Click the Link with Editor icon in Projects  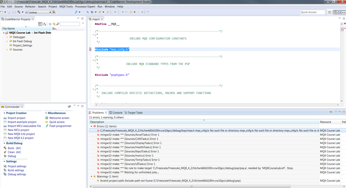point(54,24)
